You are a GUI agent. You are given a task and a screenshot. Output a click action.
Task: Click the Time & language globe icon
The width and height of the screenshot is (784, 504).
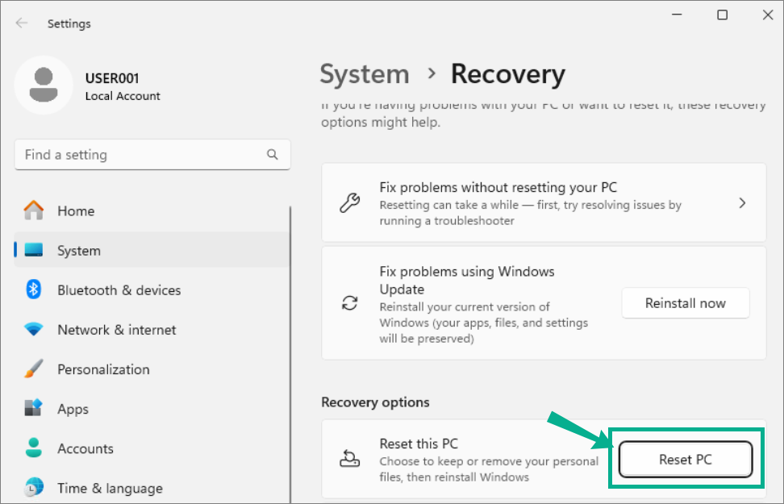(x=34, y=488)
